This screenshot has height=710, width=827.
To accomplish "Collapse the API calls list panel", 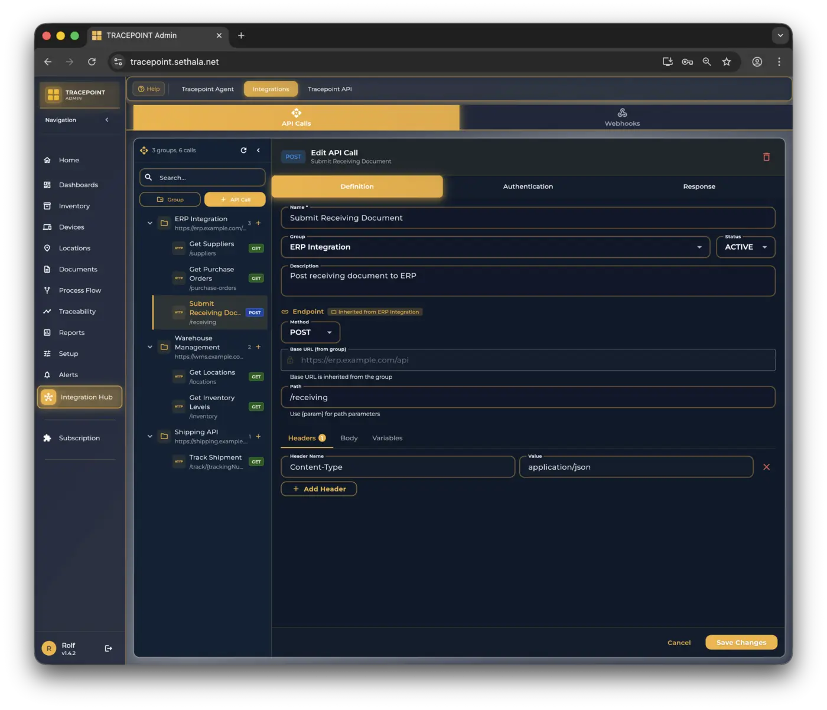I will pos(258,150).
